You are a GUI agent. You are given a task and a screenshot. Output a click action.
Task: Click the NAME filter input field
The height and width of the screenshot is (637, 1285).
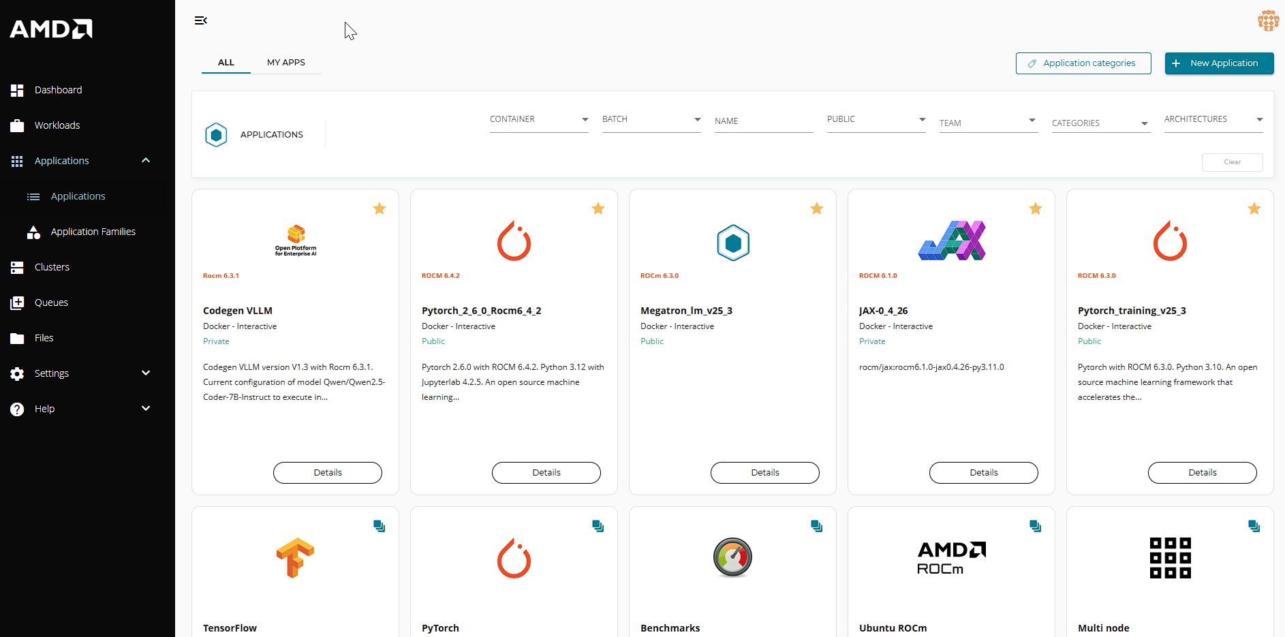pyautogui.click(x=763, y=121)
